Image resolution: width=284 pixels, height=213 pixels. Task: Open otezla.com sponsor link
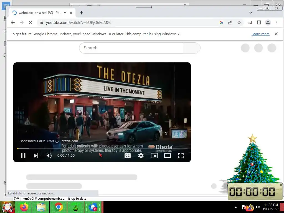(71, 141)
